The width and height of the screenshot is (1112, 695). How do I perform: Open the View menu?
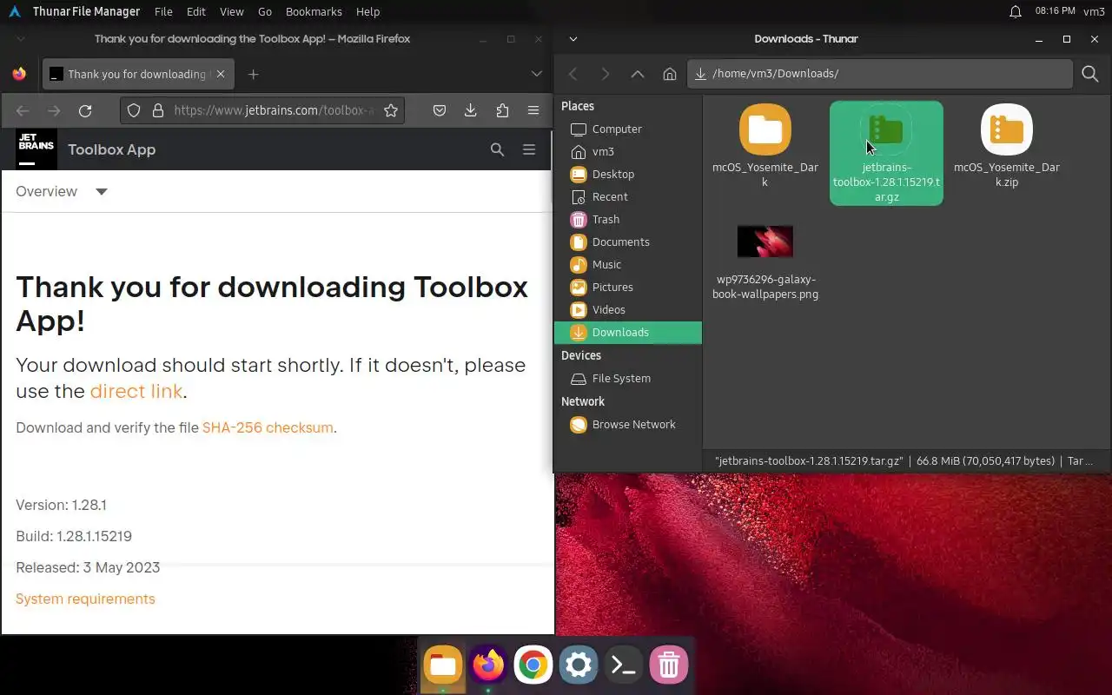tap(232, 11)
